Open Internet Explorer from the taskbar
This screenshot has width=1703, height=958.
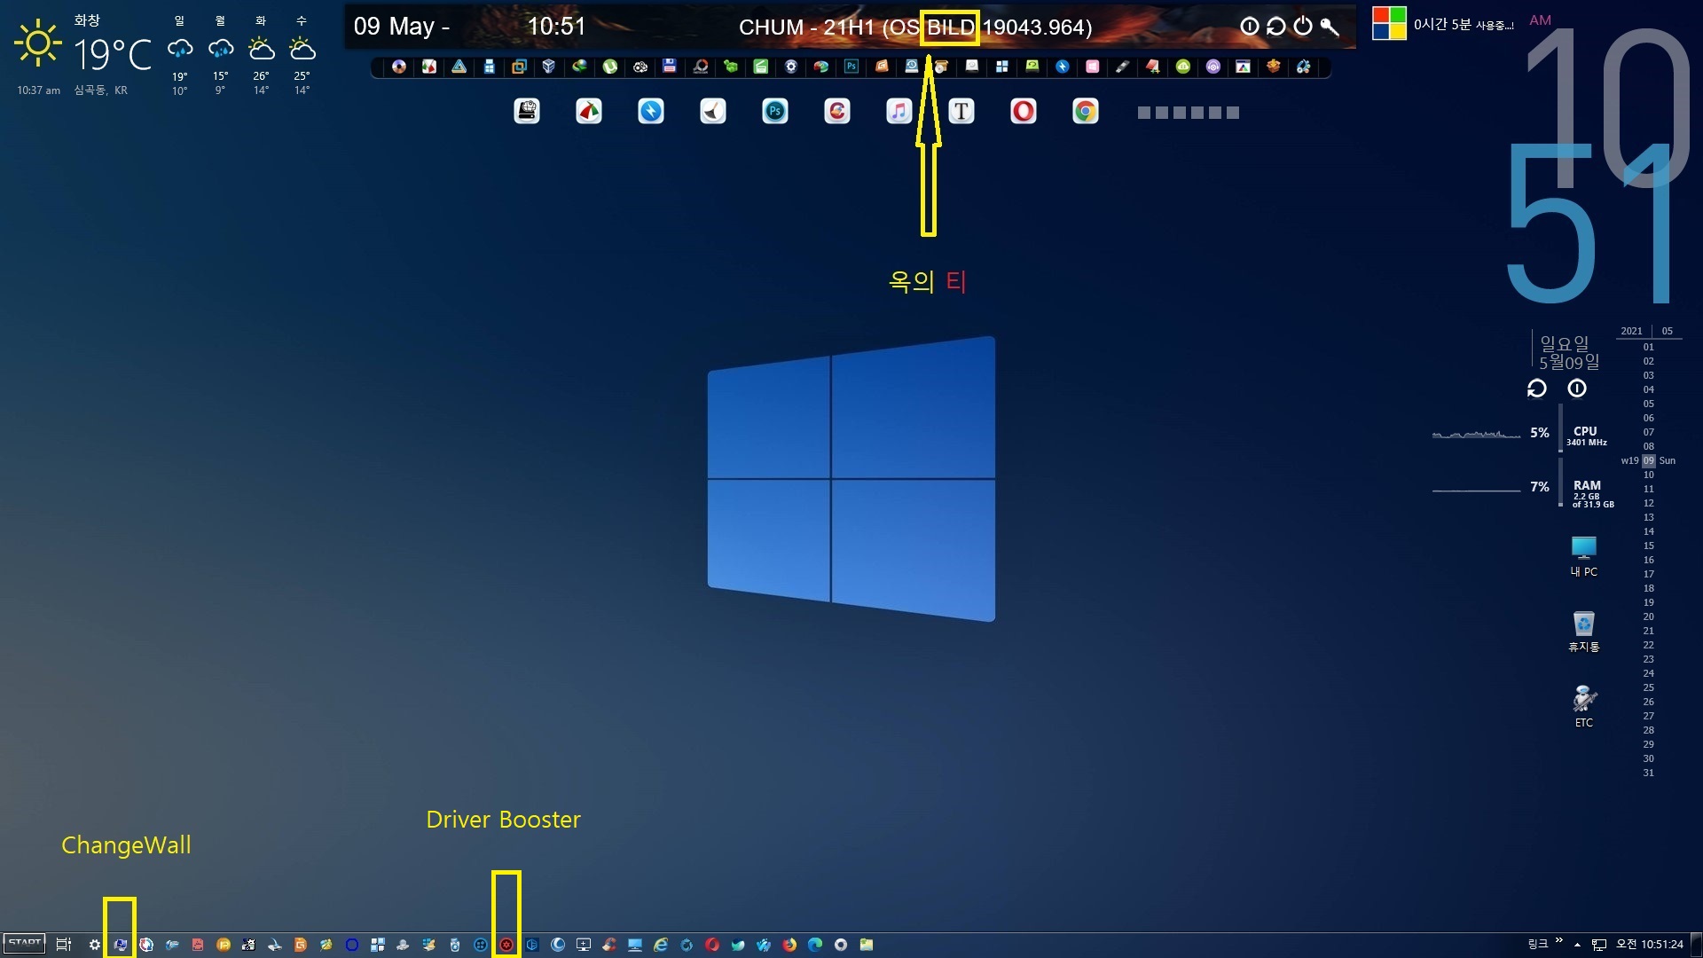pyautogui.click(x=661, y=946)
